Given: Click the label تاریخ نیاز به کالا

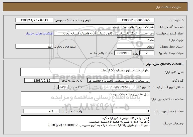Looking at the screenshot, I should tap(72, 81).
